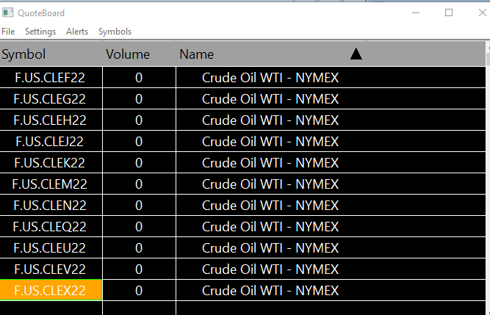Click the vertical scrollbar on the right

coord(487,176)
